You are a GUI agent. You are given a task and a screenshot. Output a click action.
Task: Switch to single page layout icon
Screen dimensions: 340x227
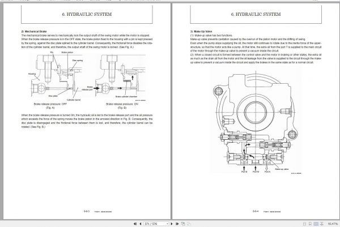click(304, 224)
